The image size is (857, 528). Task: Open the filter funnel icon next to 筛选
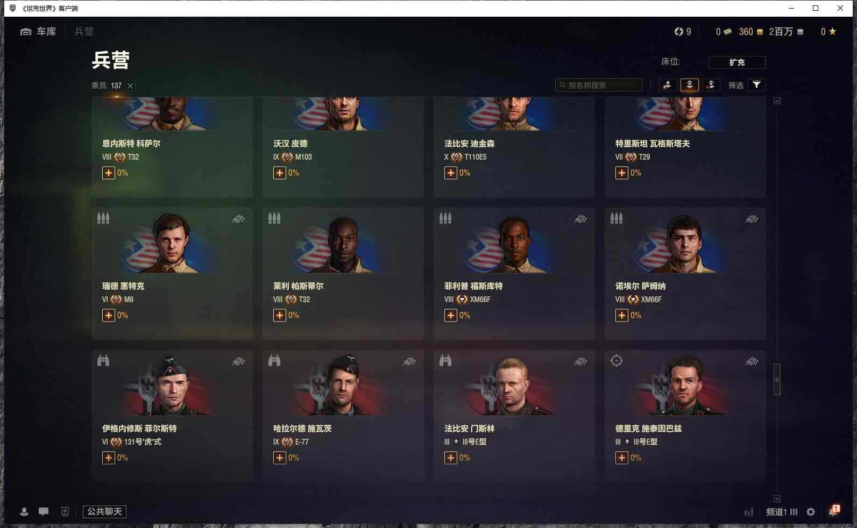[756, 85]
